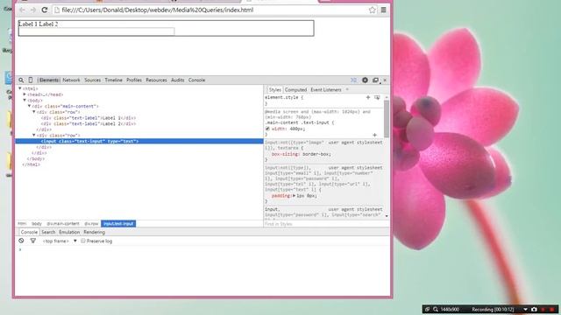
Task: Switch to the Computed styles tab
Action: [x=295, y=89]
